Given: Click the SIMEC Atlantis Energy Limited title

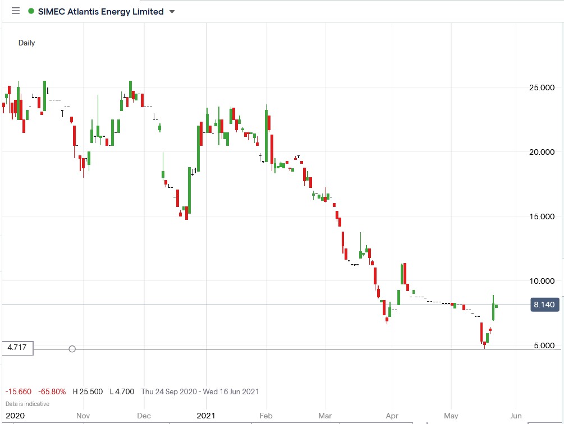Looking at the screenshot, I should point(101,11).
